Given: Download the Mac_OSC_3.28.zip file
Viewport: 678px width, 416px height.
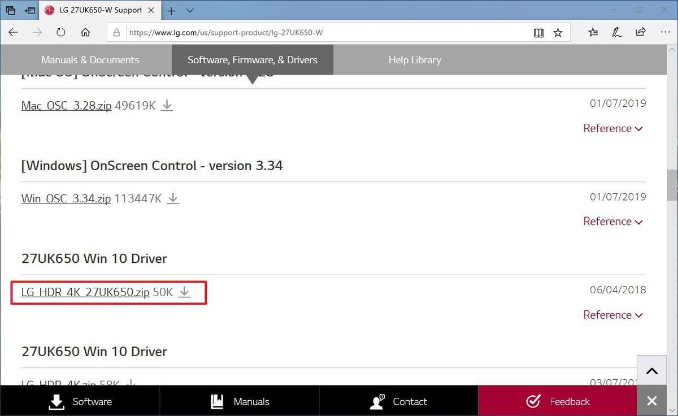Looking at the screenshot, I should 167,105.
